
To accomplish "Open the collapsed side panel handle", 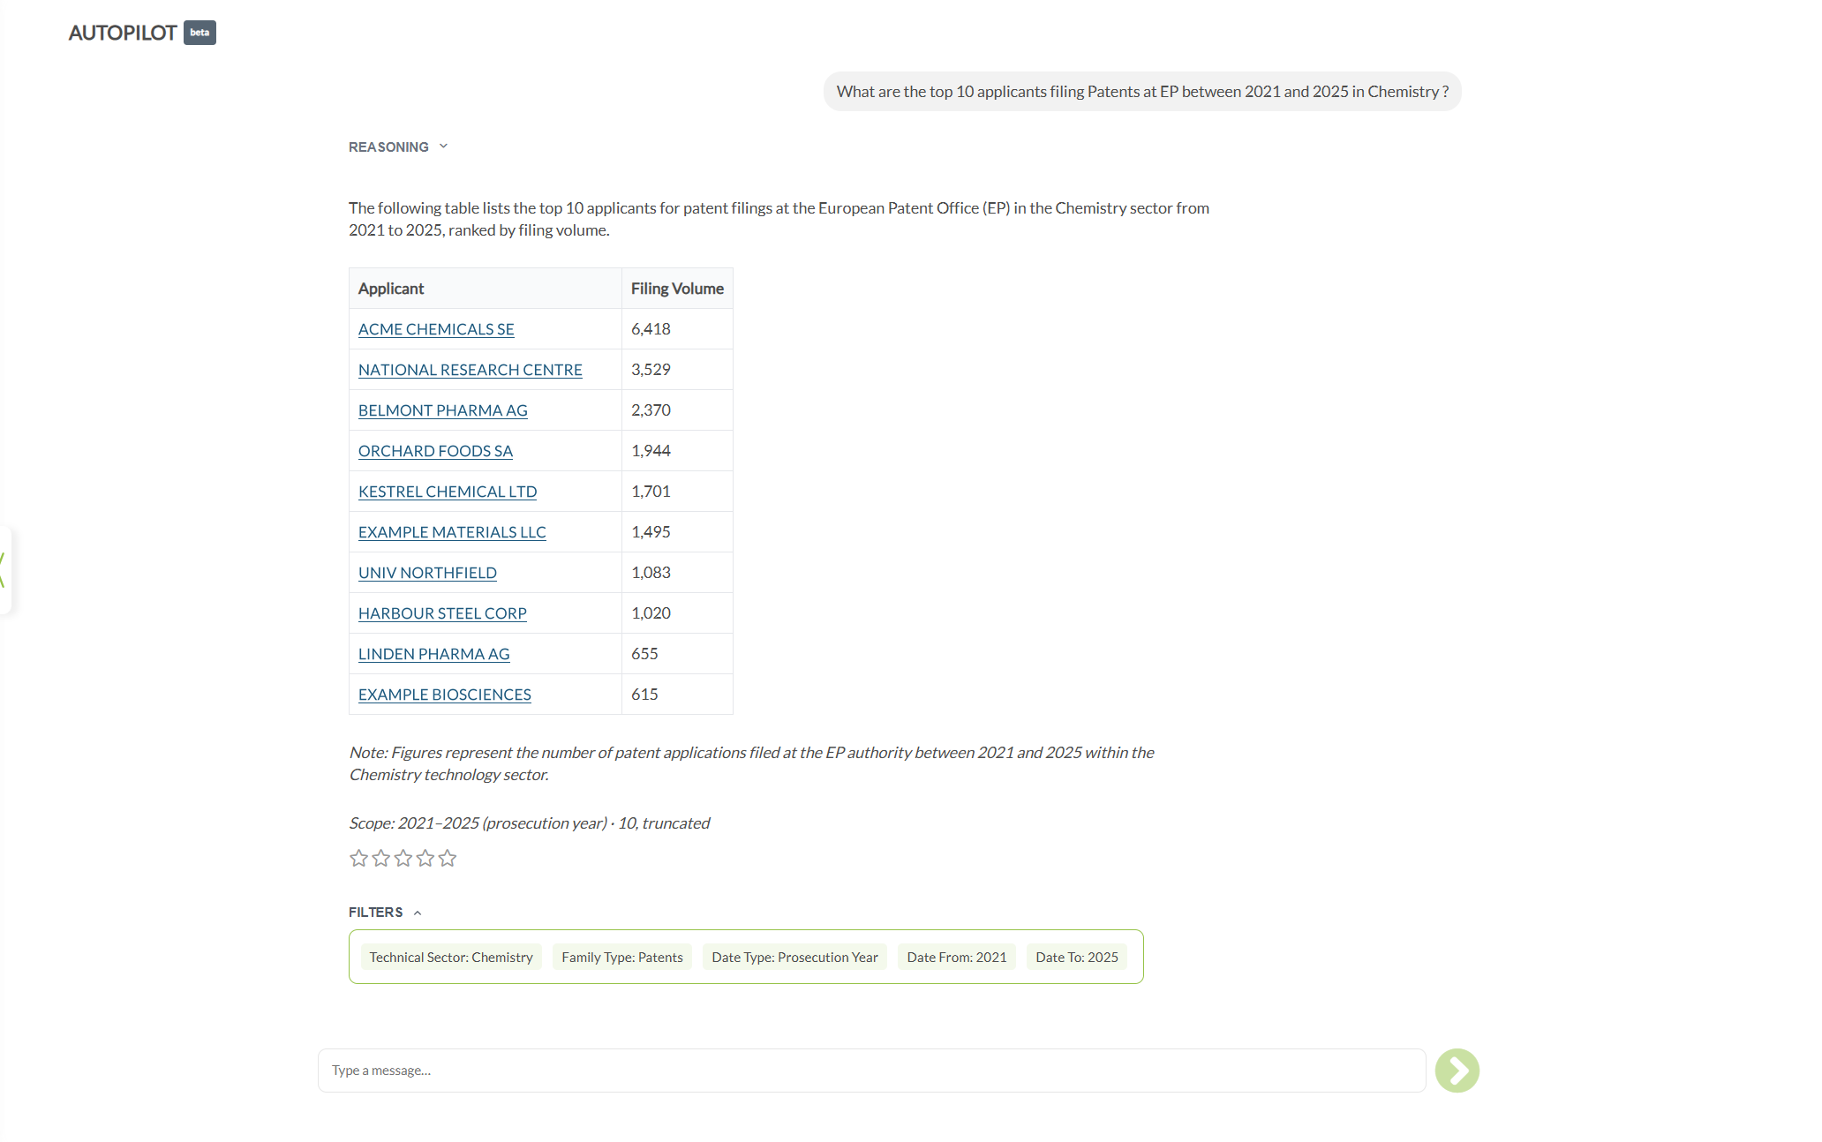I will pyautogui.click(x=4, y=569).
